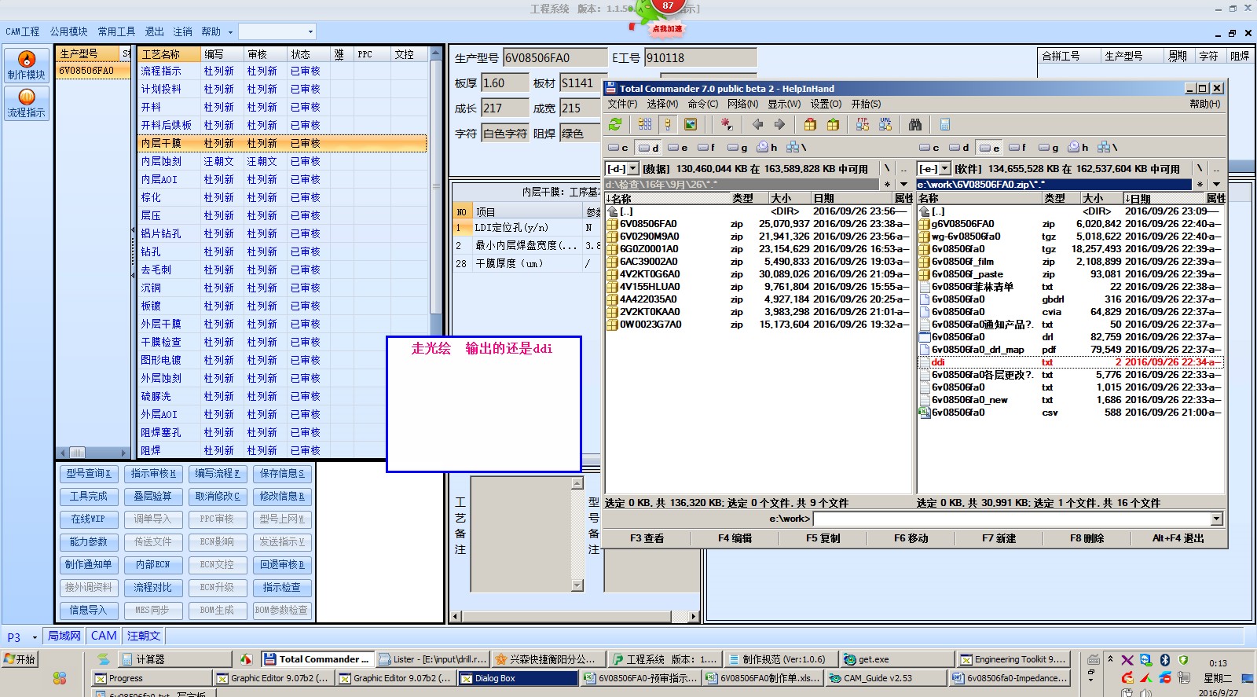Go back with the left arrow icon
Image resolution: width=1257 pixels, height=697 pixels.
[757, 124]
